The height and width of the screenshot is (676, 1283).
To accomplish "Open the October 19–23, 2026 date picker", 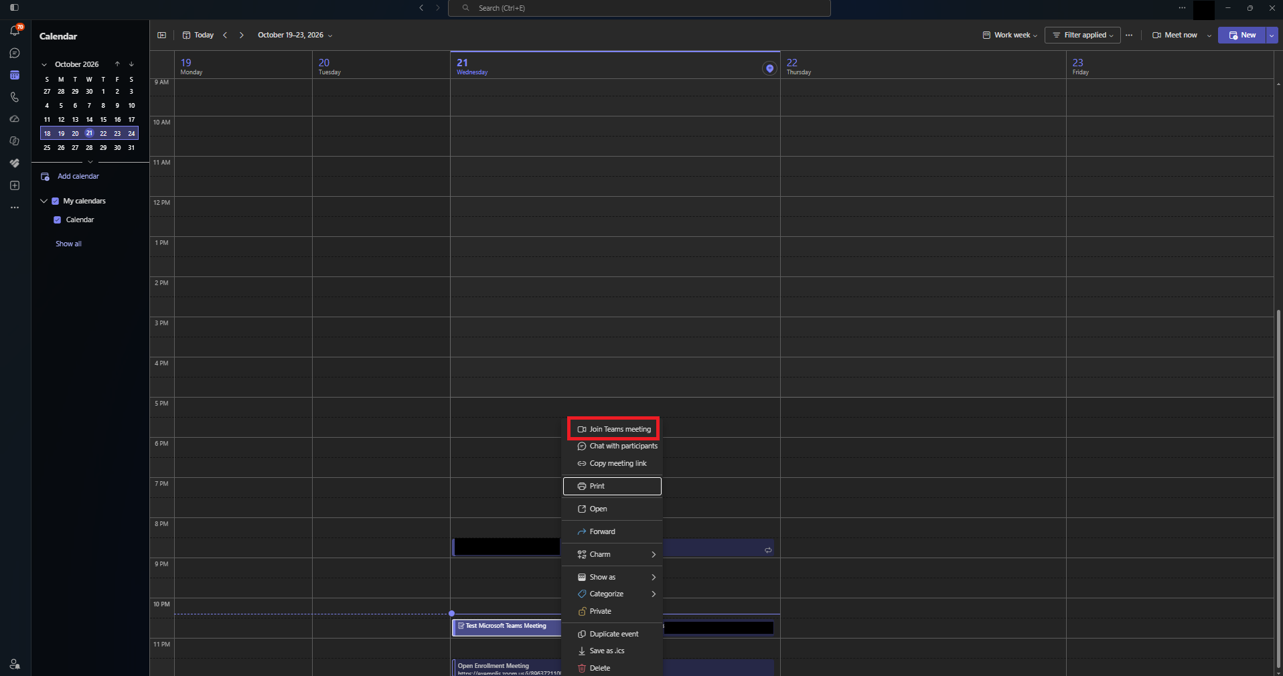I will [x=295, y=35].
